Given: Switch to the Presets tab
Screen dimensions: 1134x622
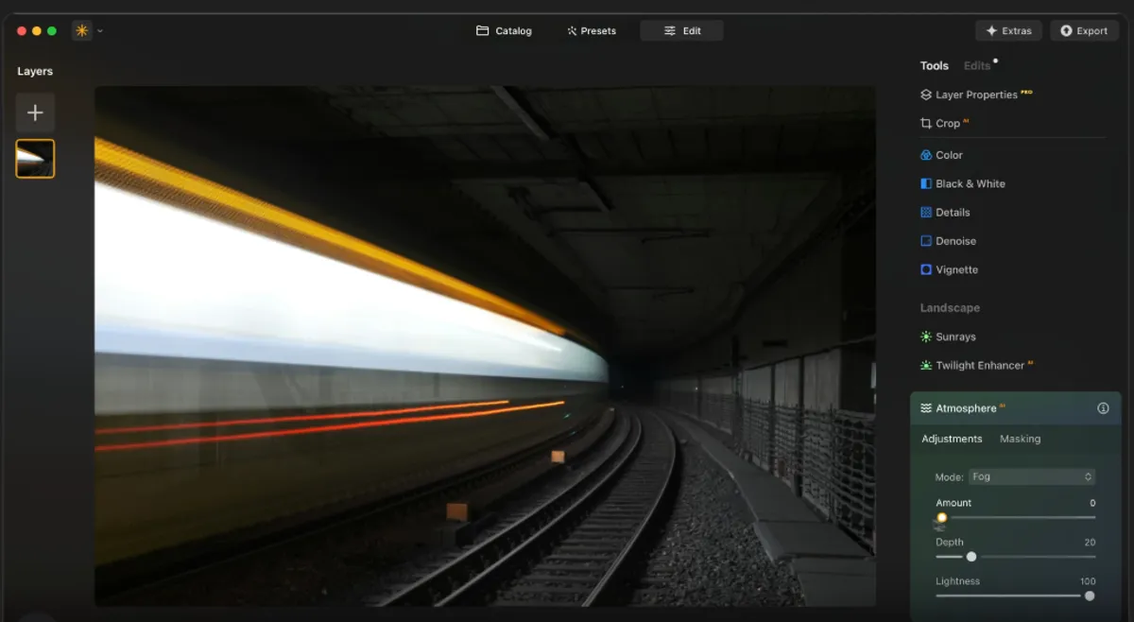Looking at the screenshot, I should click(591, 31).
